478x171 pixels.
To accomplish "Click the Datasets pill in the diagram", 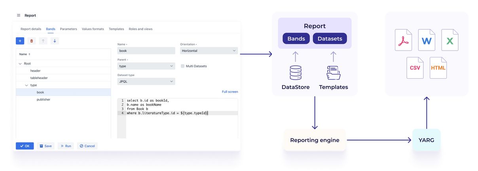I will click(x=330, y=38).
